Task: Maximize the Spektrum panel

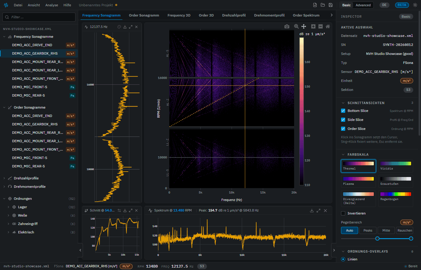Action: 318,211
